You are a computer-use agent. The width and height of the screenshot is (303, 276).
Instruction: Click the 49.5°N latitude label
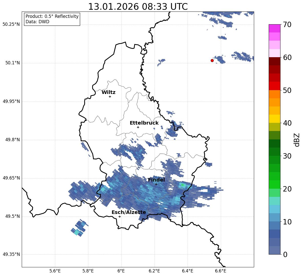[x=13, y=217]
